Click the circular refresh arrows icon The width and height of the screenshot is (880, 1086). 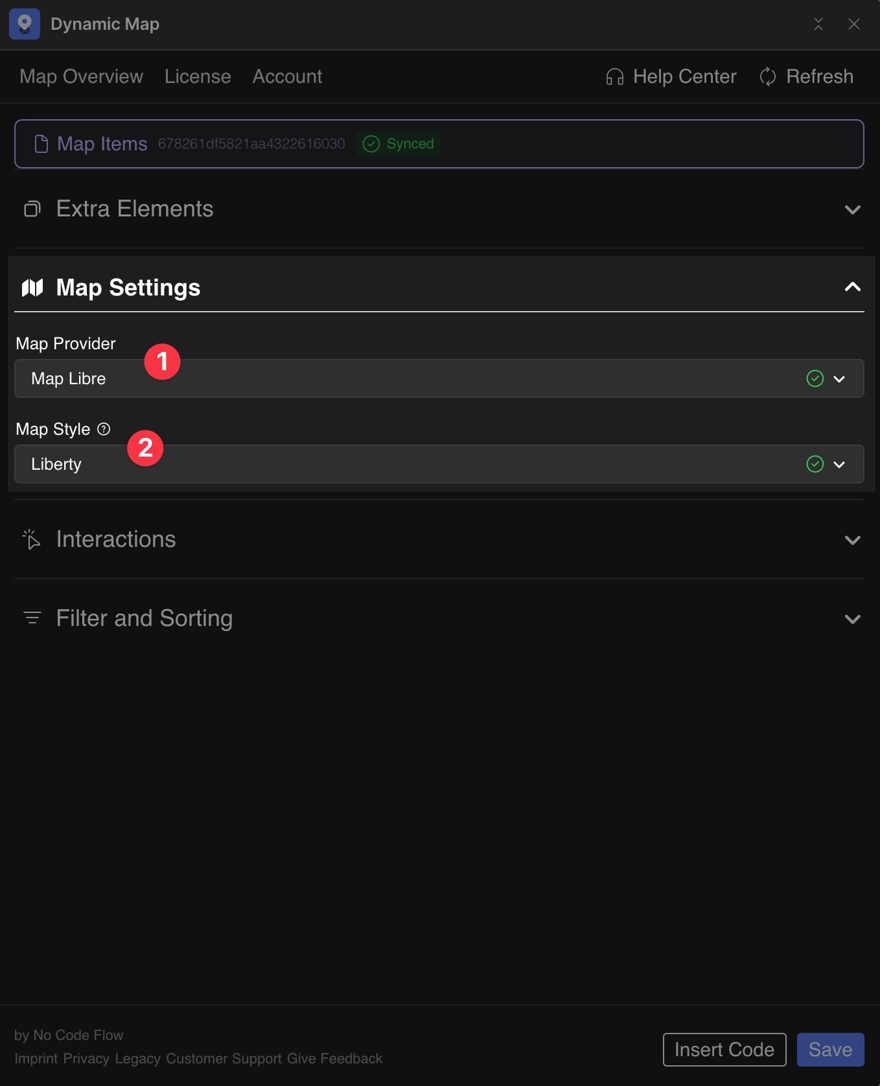[768, 76]
